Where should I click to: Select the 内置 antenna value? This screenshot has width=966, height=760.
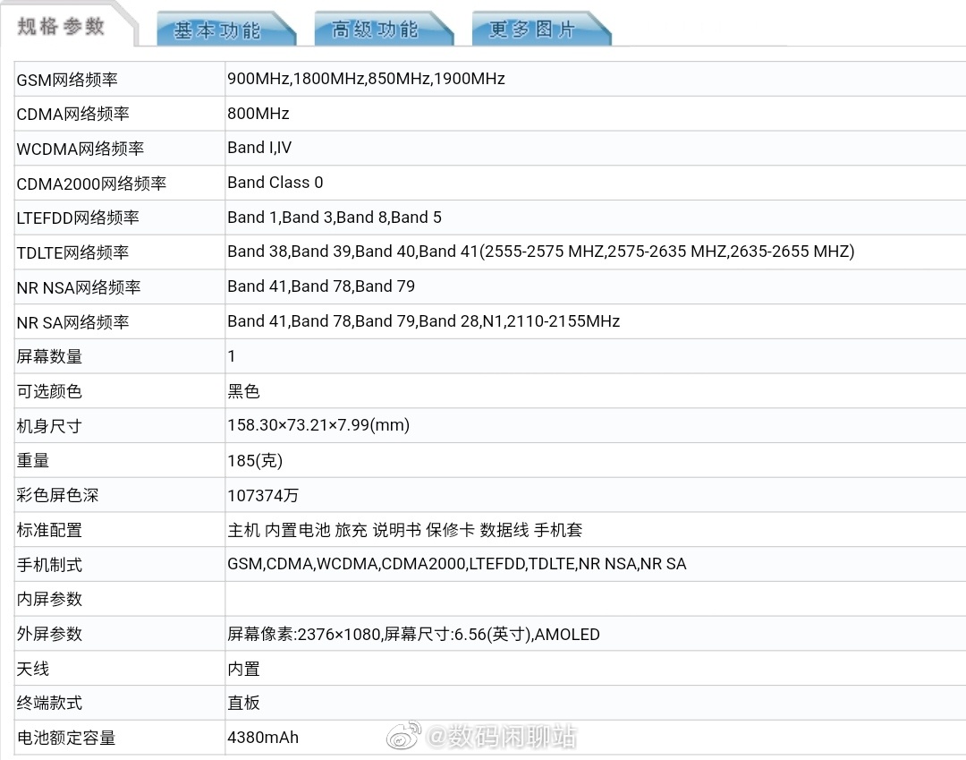[243, 669]
